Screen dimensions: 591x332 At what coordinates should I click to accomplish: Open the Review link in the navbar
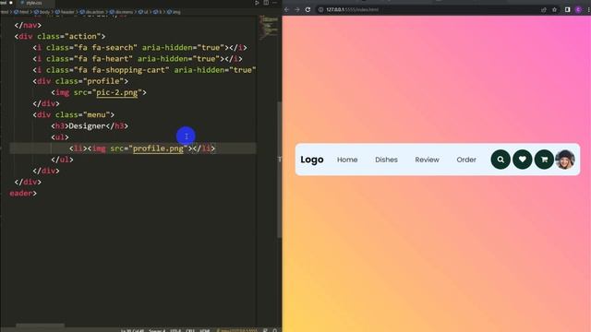427,160
